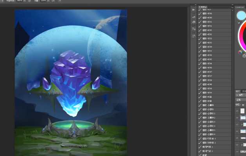The height and width of the screenshot is (156, 246).
Task: Collapse the icon strip using its double arrows
Action: tap(196, 5)
